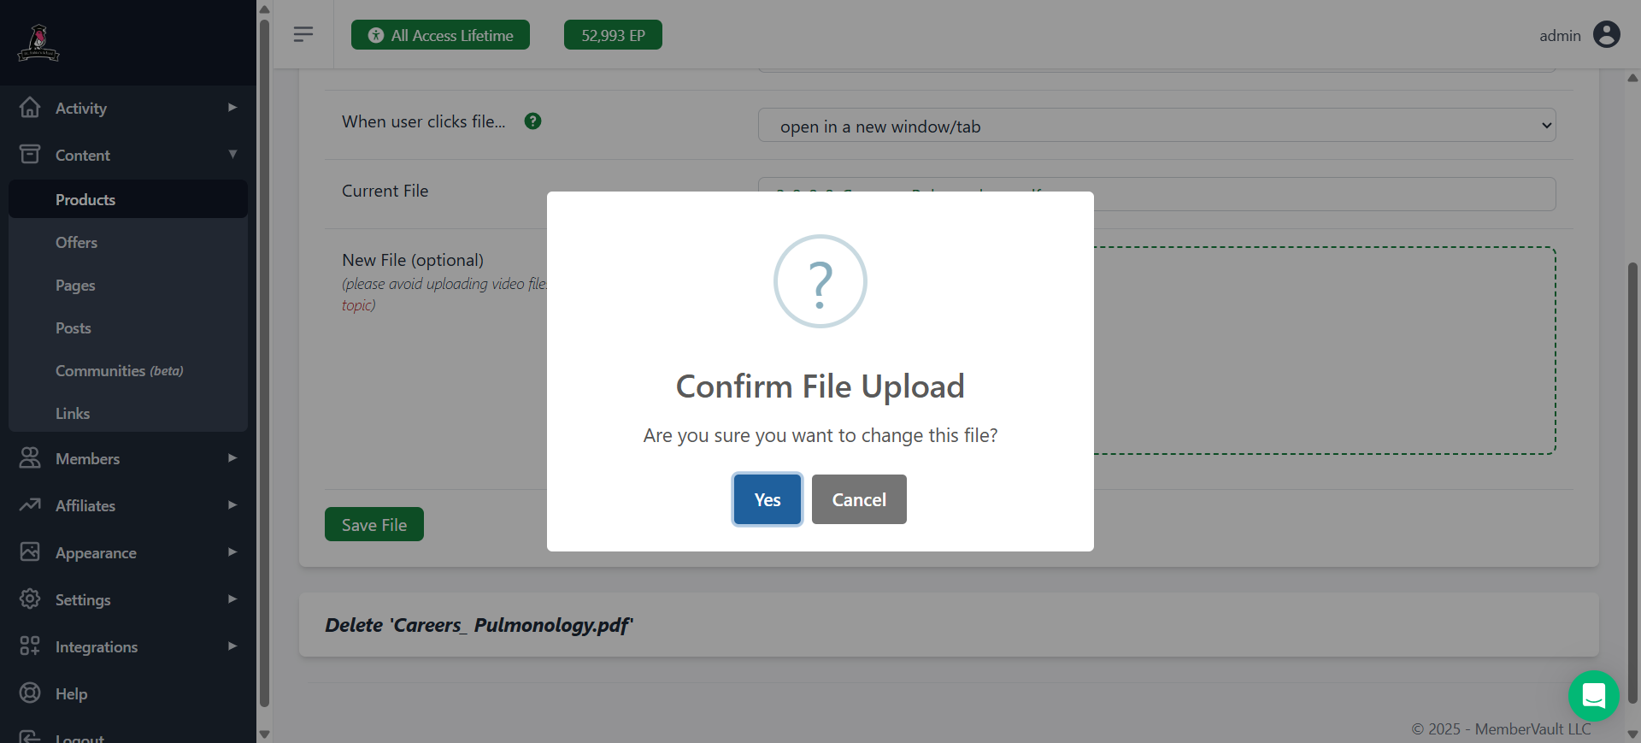
Task: Click the green help question-mark icon
Action: pyautogui.click(x=532, y=121)
